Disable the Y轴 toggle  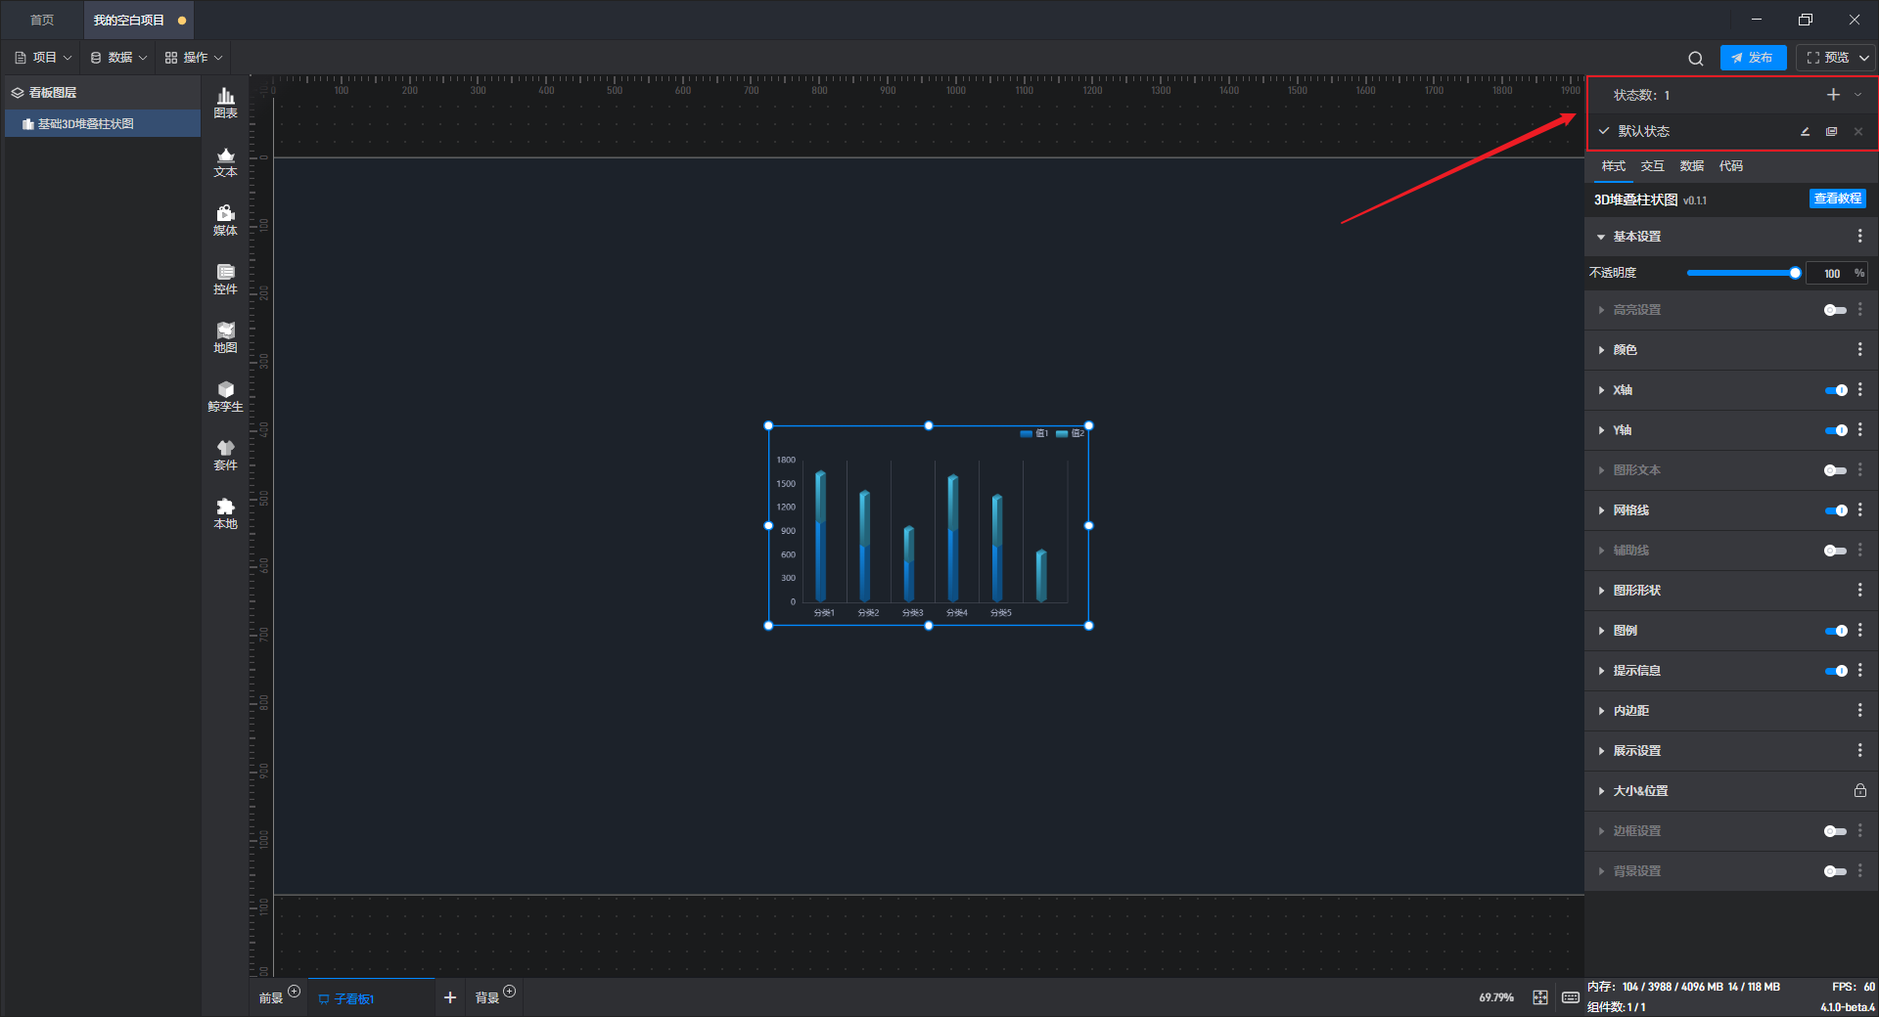coord(1836,430)
